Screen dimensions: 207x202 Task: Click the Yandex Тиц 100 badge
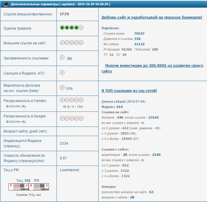19,187
